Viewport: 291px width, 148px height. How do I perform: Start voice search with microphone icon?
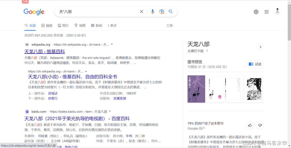(153, 11)
